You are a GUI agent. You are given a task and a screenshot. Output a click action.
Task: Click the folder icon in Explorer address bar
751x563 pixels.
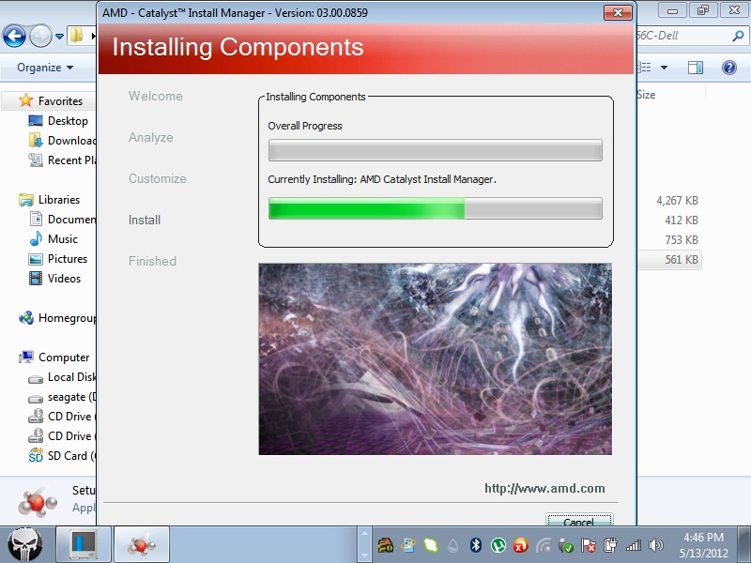pos(77,36)
